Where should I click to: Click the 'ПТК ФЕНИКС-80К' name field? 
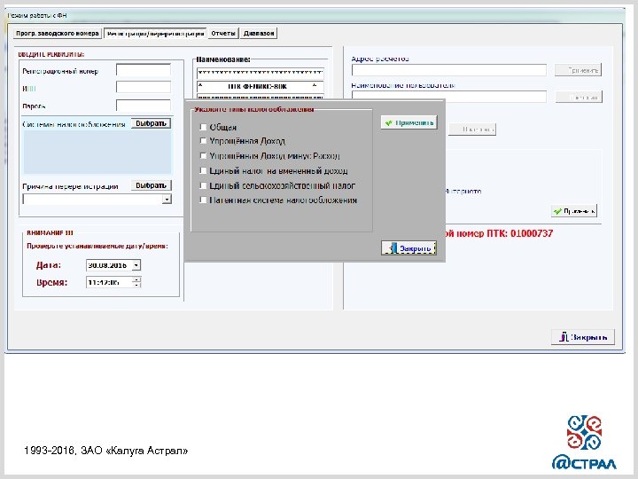[x=261, y=86]
